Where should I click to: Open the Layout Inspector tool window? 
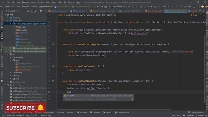click(x=196, y=112)
